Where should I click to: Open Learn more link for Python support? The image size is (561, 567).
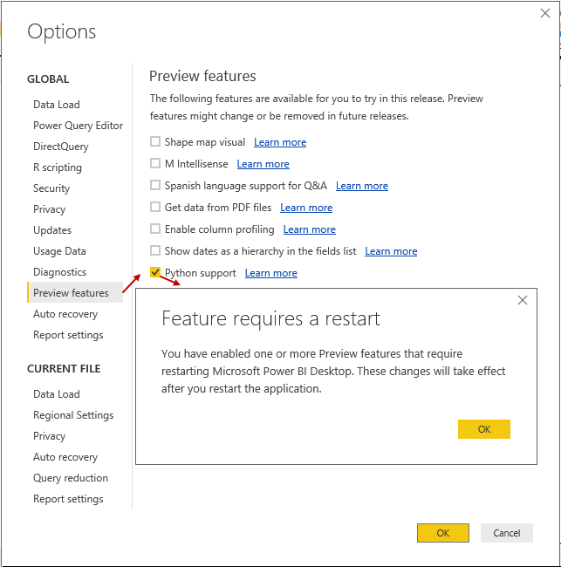click(x=270, y=273)
